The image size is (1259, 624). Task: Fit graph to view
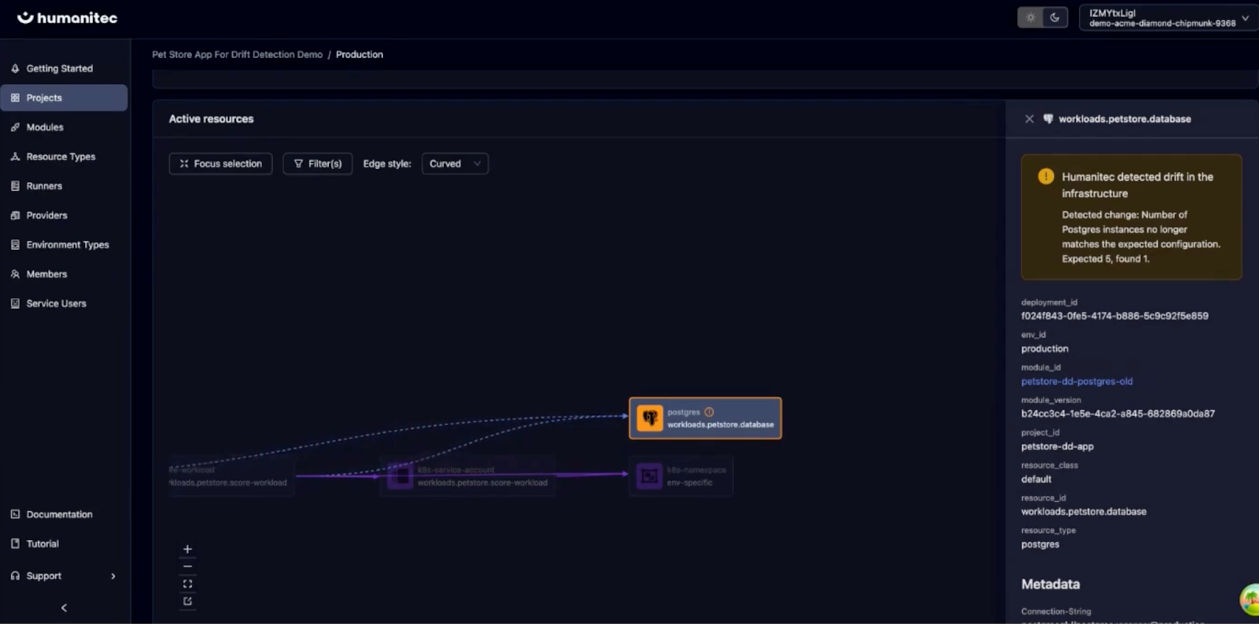pyautogui.click(x=187, y=584)
